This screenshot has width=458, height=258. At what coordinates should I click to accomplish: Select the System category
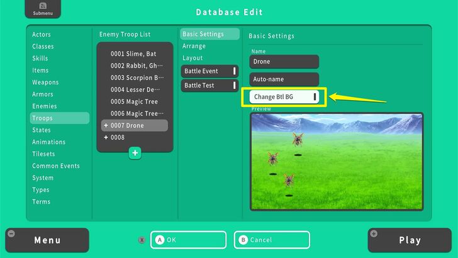(43, 178)
